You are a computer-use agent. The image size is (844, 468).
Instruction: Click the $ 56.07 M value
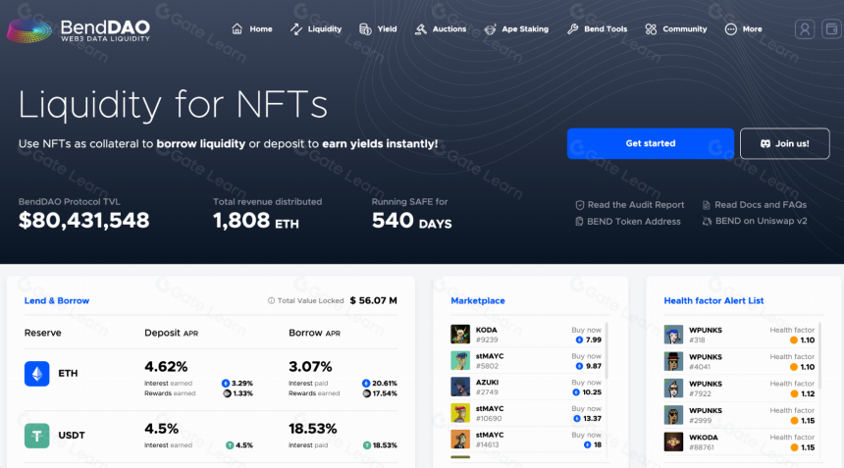click(374, 300)
